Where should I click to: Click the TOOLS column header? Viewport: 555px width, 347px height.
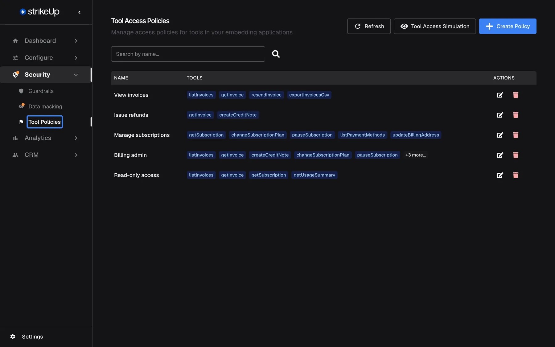coord(195,78)
